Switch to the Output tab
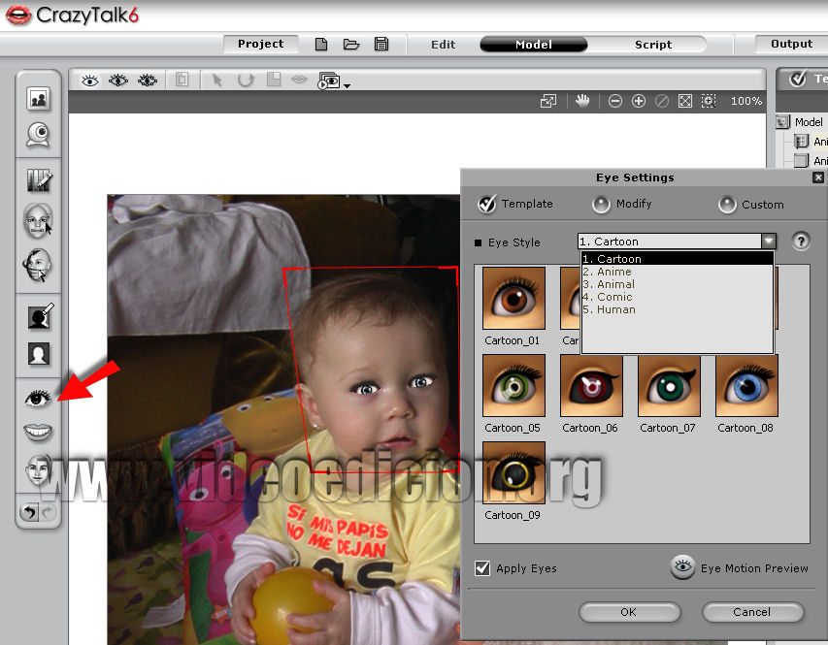 (791, 45)
